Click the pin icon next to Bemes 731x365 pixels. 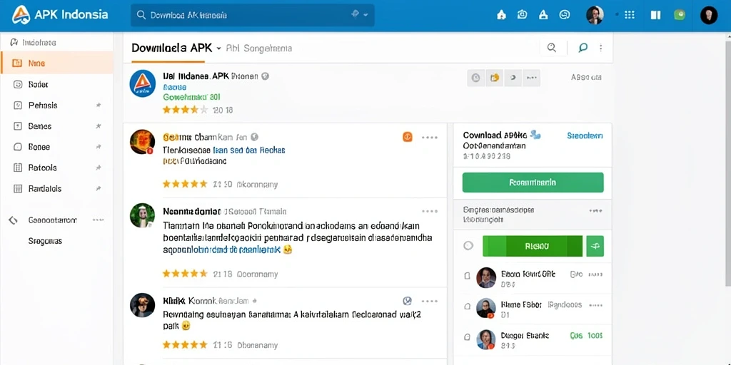pos(99,126)
